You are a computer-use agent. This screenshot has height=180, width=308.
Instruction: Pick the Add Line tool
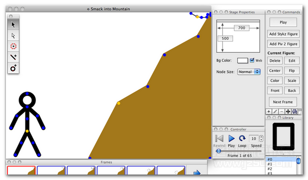[13, 57]
